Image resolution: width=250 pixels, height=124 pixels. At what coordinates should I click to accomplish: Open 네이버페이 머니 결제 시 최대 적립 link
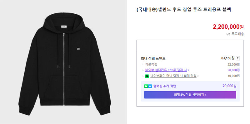click(x=173, y=76)
